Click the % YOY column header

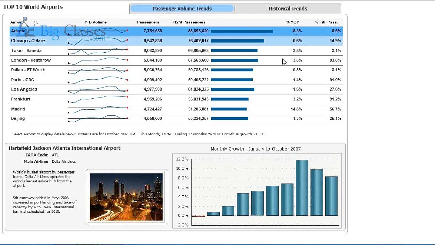pyautogui.click(x=292, y=22)
